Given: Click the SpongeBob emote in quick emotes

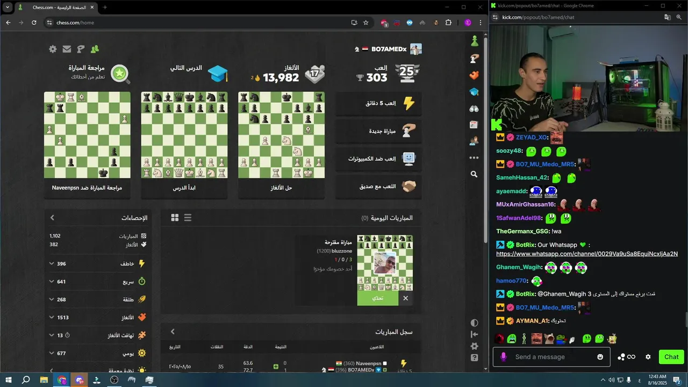Looking at the screenshot, I should coord(612,339).
